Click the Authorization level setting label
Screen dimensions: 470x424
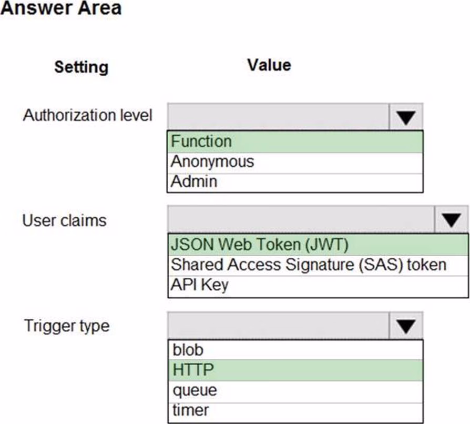pyautogui.click(x=87, y=115)
